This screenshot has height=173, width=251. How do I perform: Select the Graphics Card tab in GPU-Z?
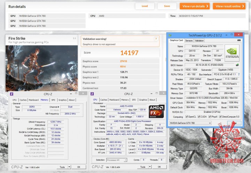(176, 40)
